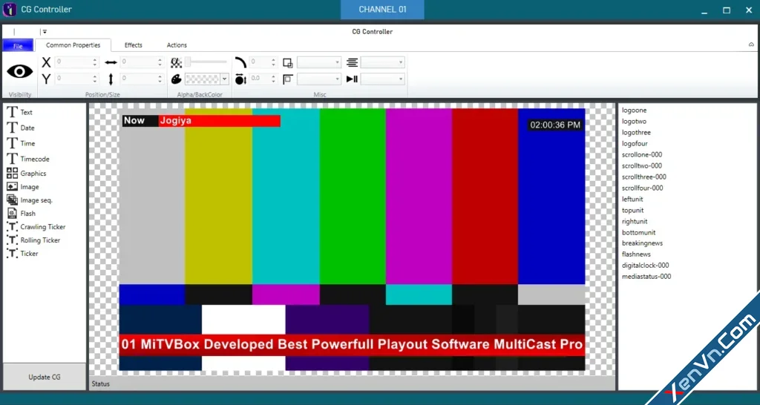Select flashnews in the list
This screenshot has width=760, height=405.
click(x=636, y=254)
